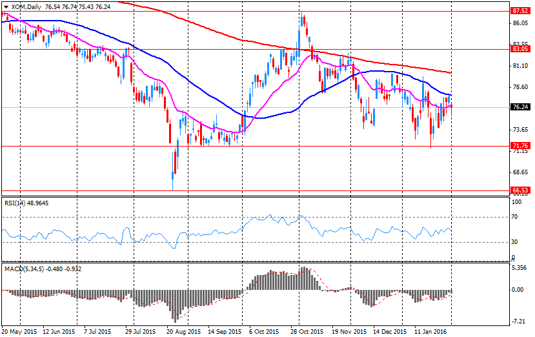Click the 11 Jan 2016 date label
The image size is (535, 337).
(430, 332)
